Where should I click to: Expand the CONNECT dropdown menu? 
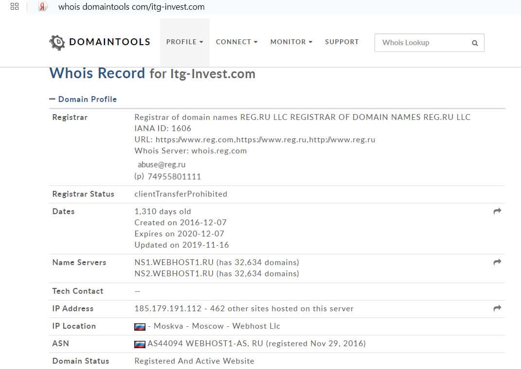click(x=236, y=42)
